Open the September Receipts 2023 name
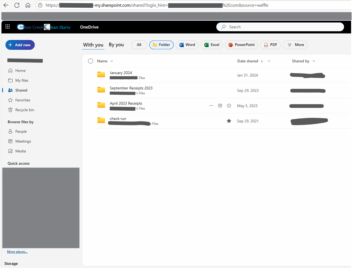 131,88
